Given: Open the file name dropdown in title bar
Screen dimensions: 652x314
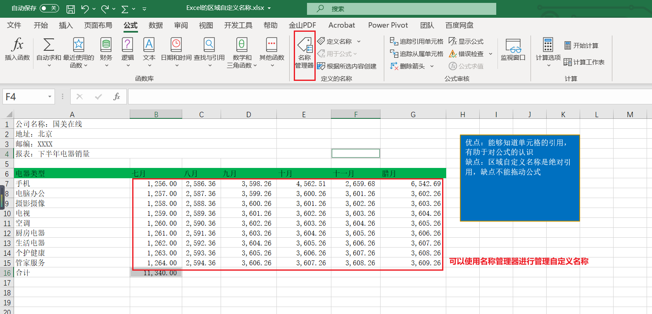Looking at the screenshot, I should [269, 8].
